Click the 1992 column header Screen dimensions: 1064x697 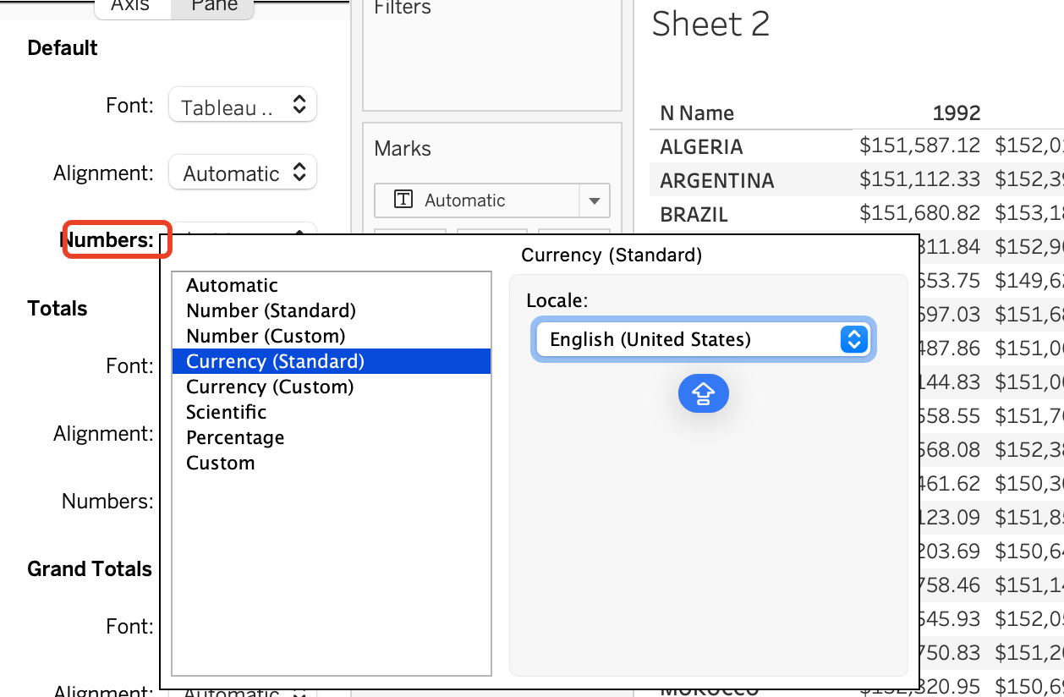(x=956, y=113)
